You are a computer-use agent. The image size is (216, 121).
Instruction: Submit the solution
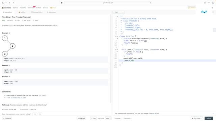click(x=209, y=118)
